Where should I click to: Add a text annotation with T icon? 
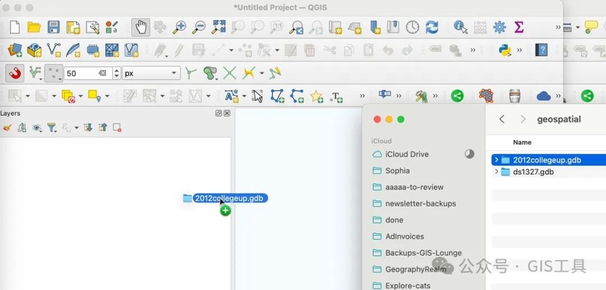click(336, 96)
